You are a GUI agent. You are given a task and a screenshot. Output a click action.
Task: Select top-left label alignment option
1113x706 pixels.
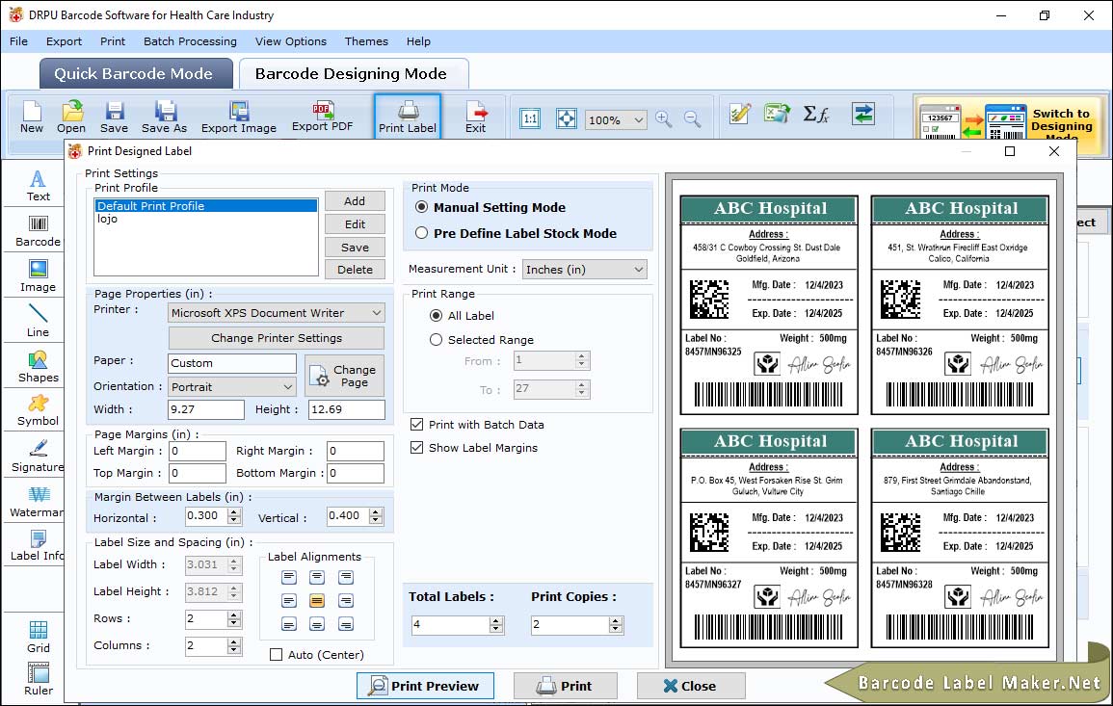289,578
